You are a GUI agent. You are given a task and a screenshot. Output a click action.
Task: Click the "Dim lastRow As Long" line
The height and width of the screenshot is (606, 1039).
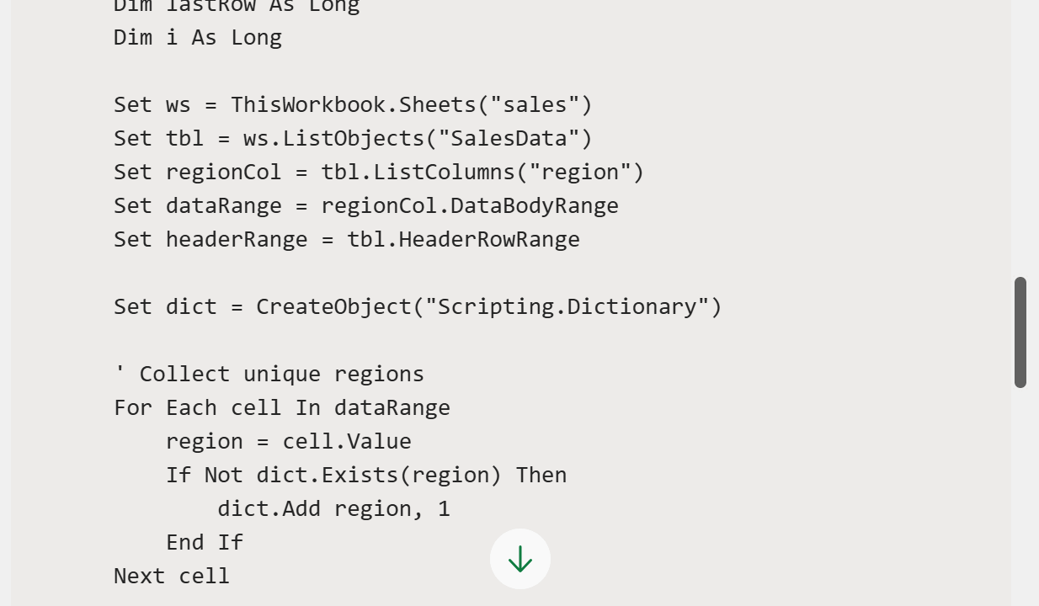point(237,7)
